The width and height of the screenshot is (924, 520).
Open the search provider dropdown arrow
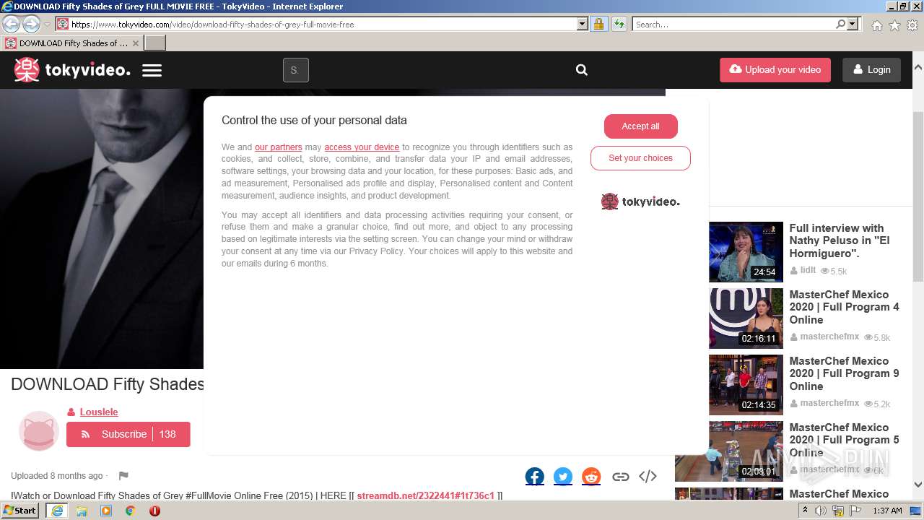click(x=853, y=25)
